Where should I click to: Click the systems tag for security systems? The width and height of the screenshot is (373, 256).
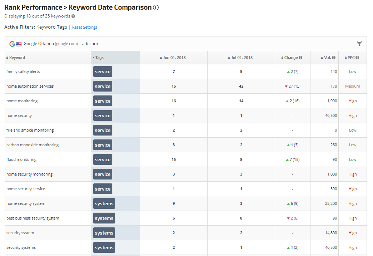coord(104,247)
